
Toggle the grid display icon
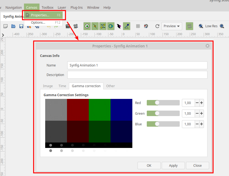click(138, 26)
